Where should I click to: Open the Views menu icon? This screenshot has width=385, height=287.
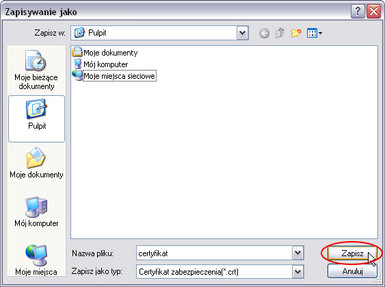click(x=315, y=33)
